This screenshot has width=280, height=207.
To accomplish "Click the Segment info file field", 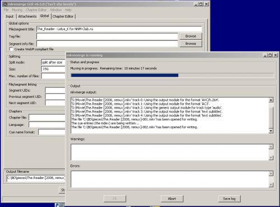I will click(x=107, y=44).
